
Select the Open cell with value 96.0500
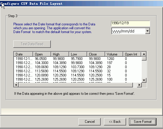tap(41, 59)
